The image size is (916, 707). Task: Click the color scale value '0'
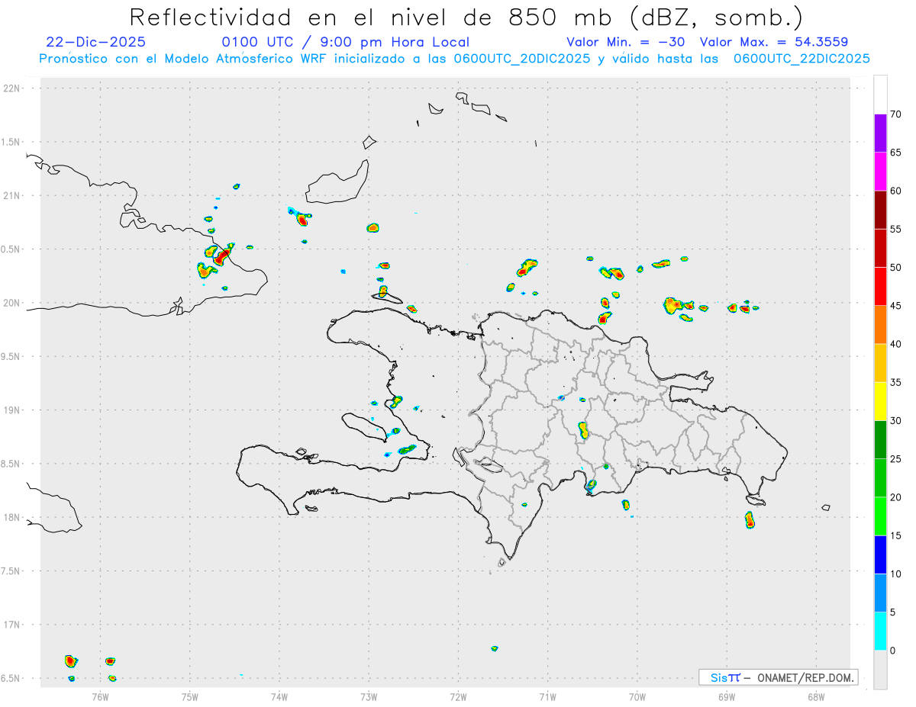tap(893, 651)
